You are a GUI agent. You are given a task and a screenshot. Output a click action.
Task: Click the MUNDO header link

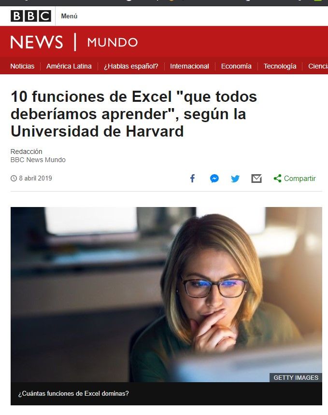113,42
